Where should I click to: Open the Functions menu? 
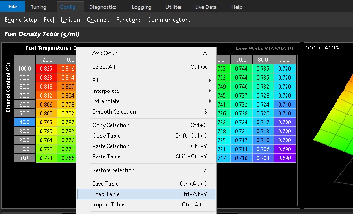click(129, 20)
